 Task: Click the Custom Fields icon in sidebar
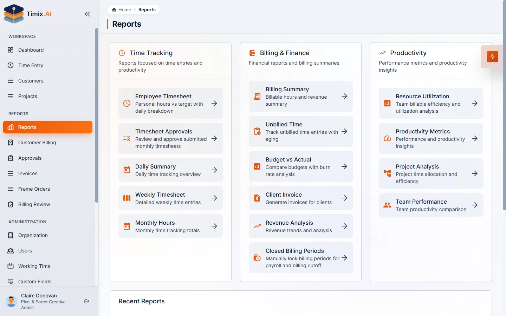click(11, 282)
